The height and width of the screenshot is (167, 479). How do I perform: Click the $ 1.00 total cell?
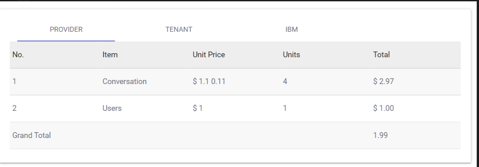click(383, 108)
